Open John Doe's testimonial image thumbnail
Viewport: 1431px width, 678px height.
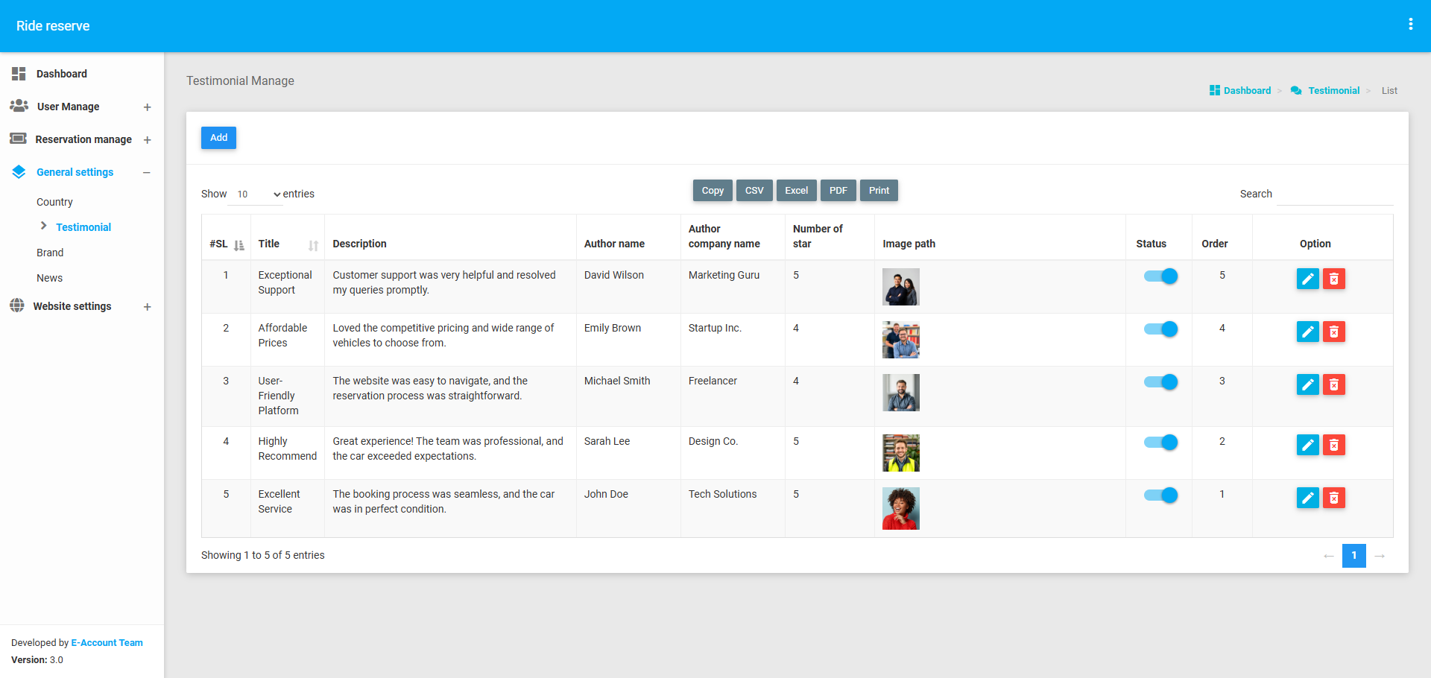click(900, 508)
